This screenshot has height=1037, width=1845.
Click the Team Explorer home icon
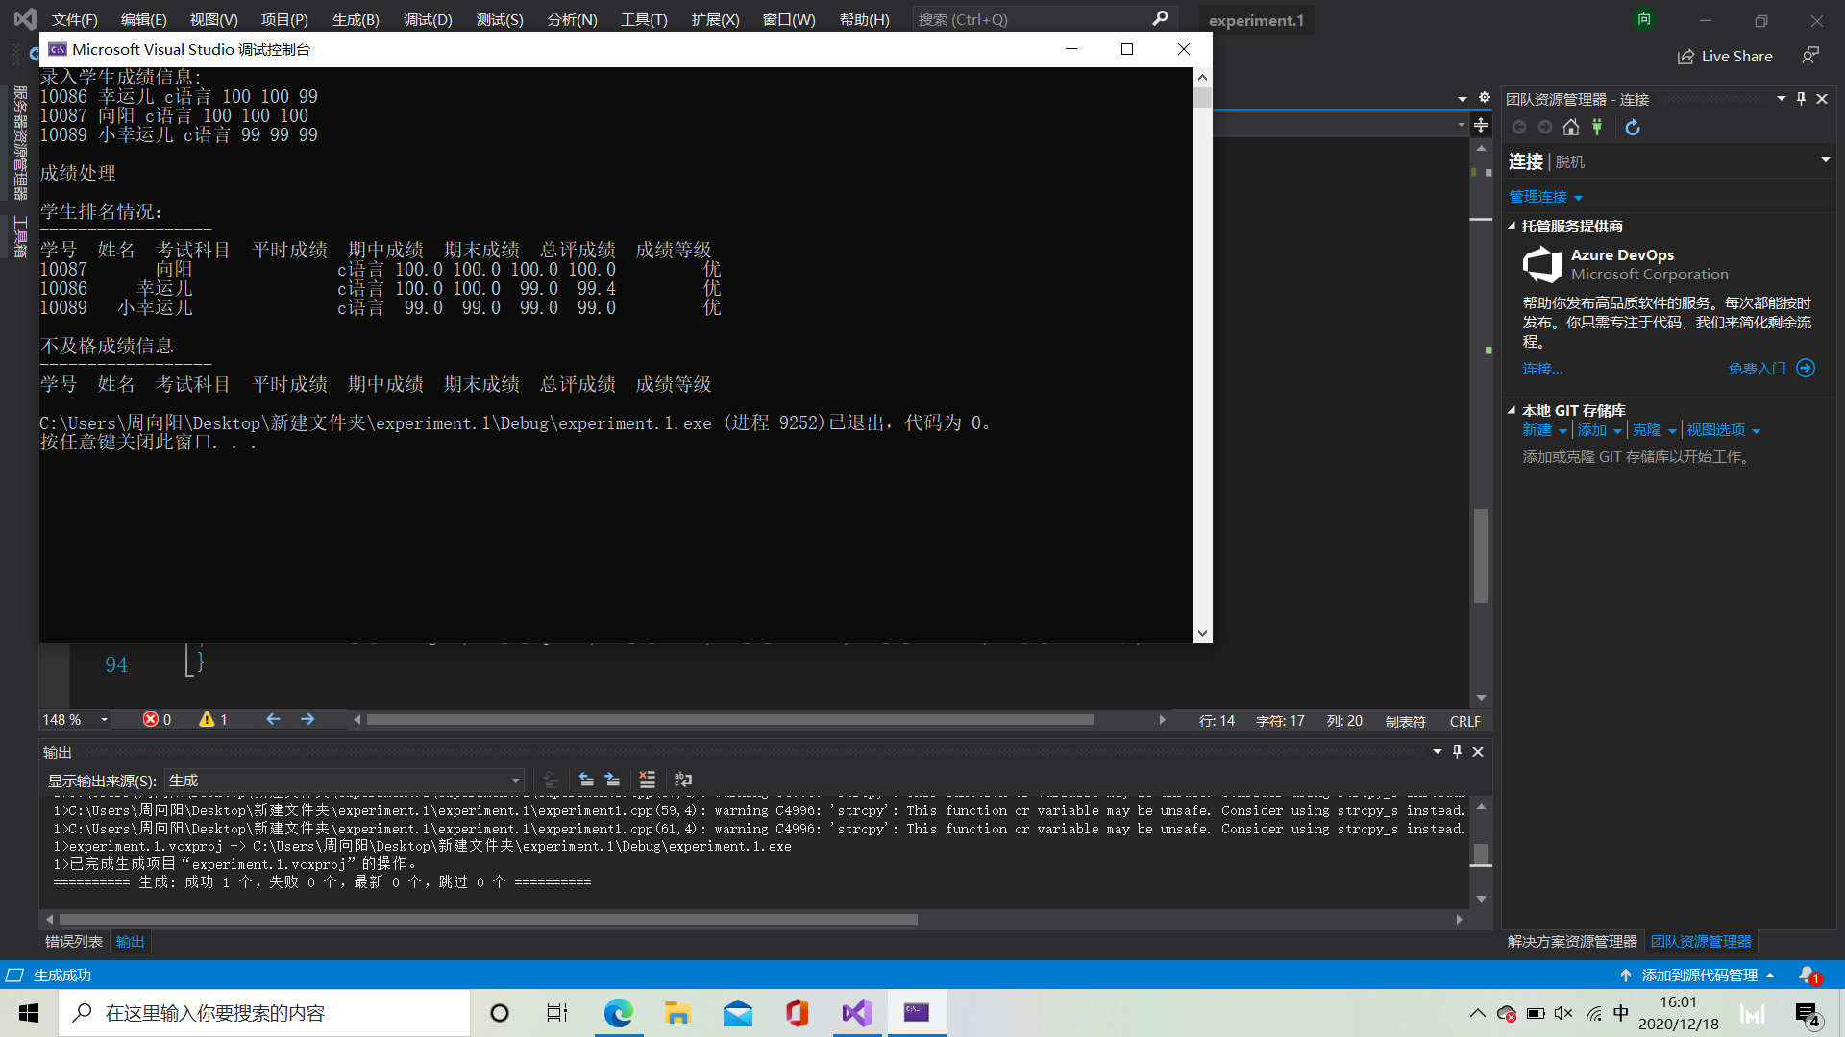(1571, 127)
